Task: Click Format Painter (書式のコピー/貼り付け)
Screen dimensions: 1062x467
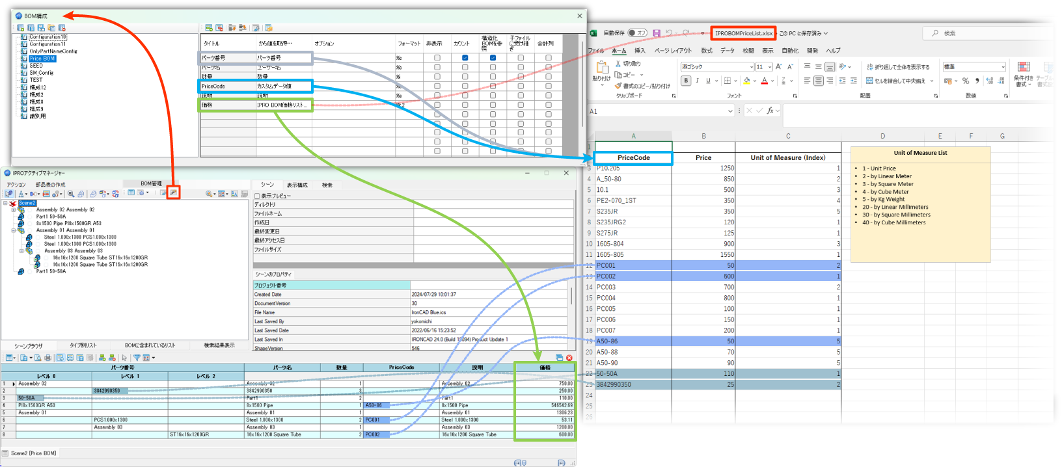Action: click(642, 86)
